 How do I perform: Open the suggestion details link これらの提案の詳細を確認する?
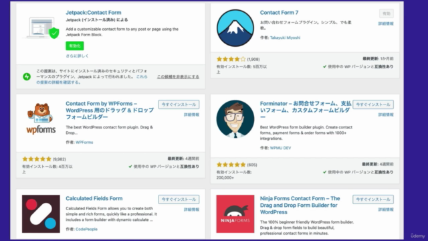click(x=92, y=80)
